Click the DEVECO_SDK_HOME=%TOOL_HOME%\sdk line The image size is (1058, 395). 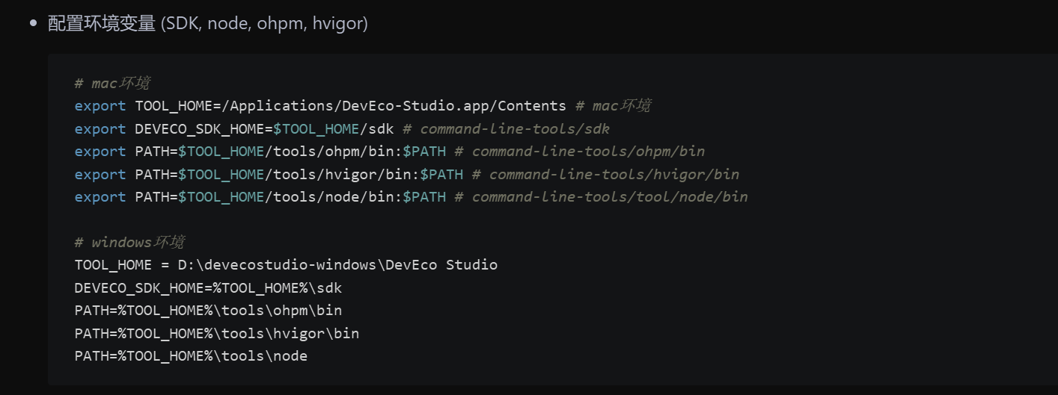coord(208,288)
